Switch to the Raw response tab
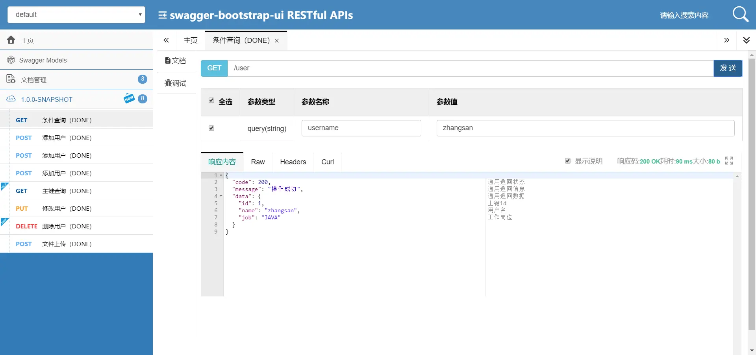756x355 pixels. point(258,162)
